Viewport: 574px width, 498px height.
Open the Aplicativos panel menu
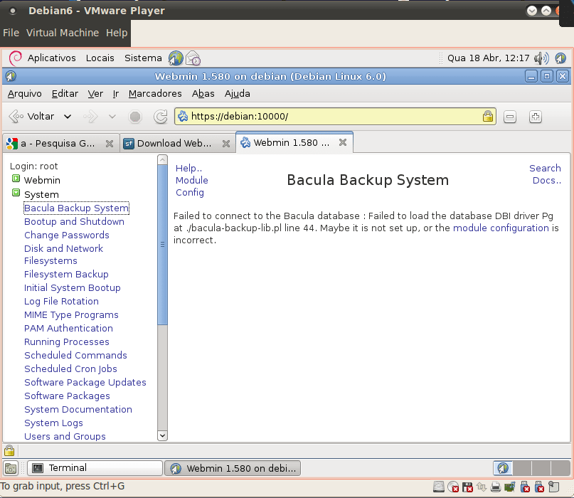tap(52, 58)
